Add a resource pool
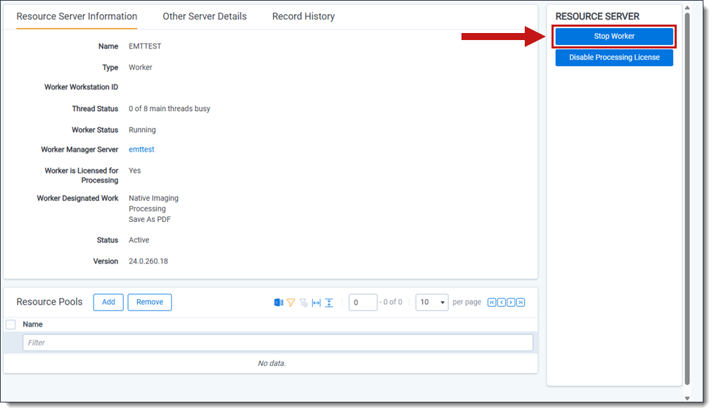The height and width of the screenshot is (413, 714). pyautogui.click(x=108, y=302)
